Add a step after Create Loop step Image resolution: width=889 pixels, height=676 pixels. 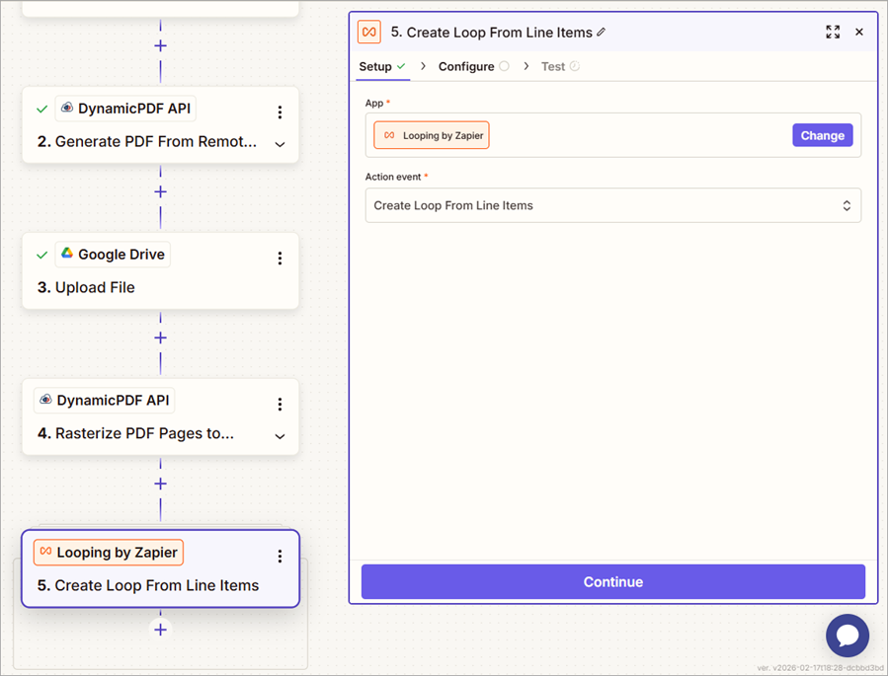coord(160,629)
